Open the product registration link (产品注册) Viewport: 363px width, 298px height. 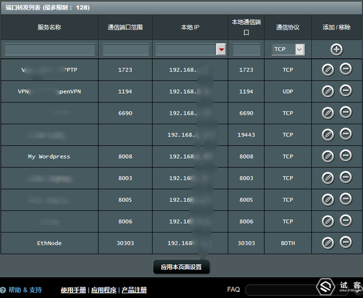134,290
